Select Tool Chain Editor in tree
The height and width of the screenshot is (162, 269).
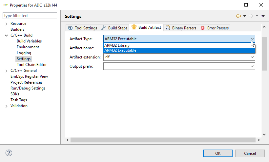click(31, 65)
